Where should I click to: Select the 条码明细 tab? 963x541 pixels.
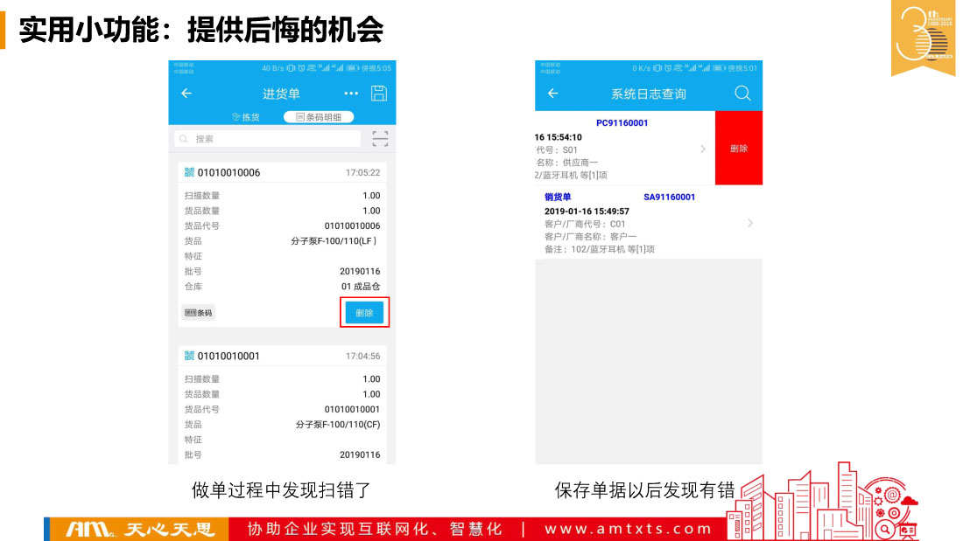[319, 117]
